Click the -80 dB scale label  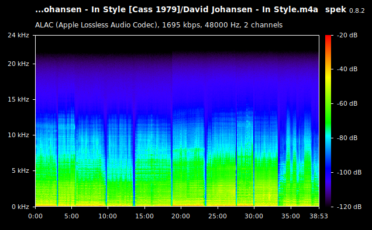[x=347, y=138]
